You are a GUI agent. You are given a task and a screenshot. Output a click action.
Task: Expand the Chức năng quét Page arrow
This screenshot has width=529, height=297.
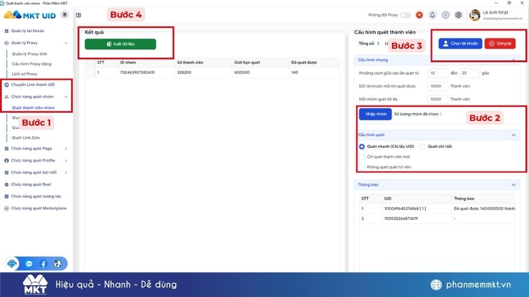(x=66, y=148)
